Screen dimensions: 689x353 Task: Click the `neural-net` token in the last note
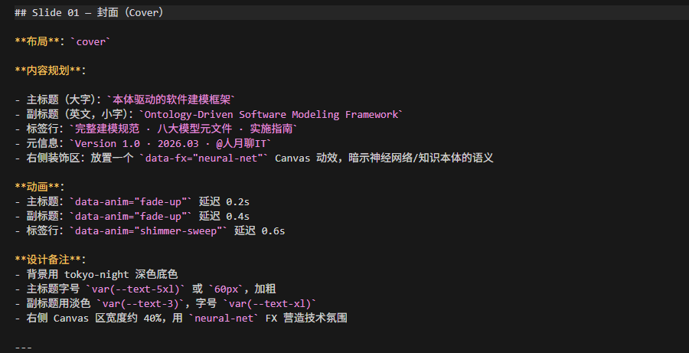click(224, 318)
